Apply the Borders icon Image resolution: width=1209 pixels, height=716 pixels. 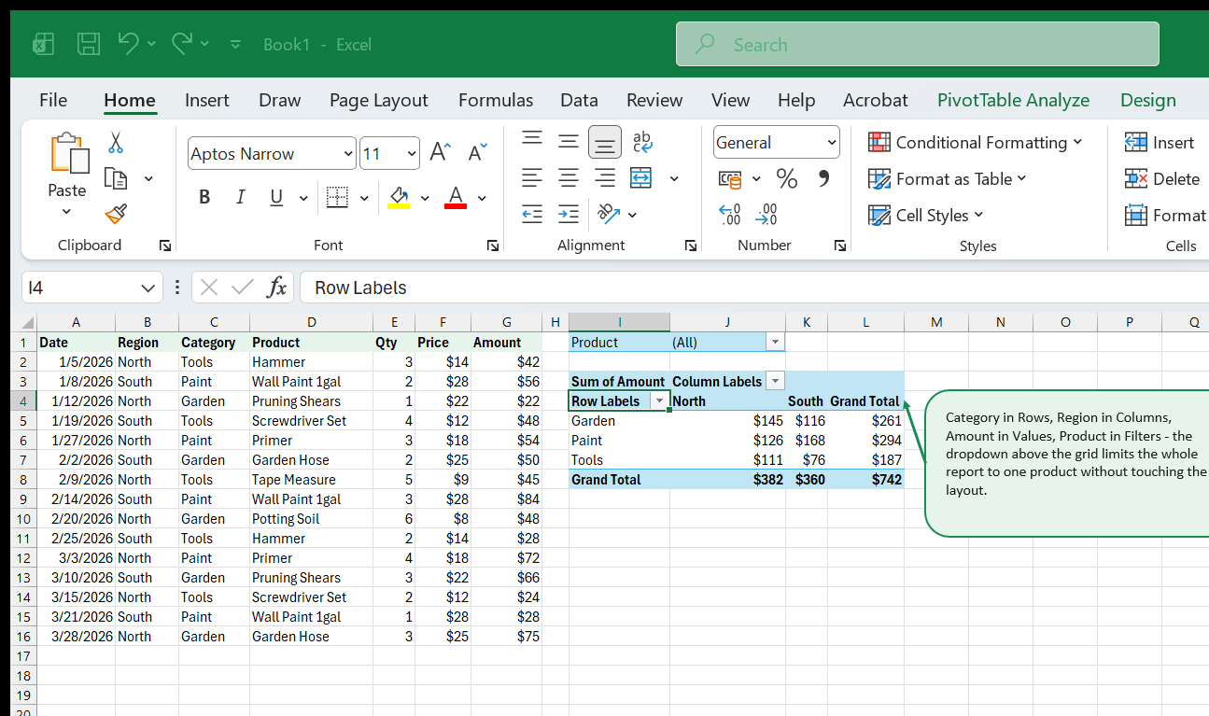click(x=337, y=197)
